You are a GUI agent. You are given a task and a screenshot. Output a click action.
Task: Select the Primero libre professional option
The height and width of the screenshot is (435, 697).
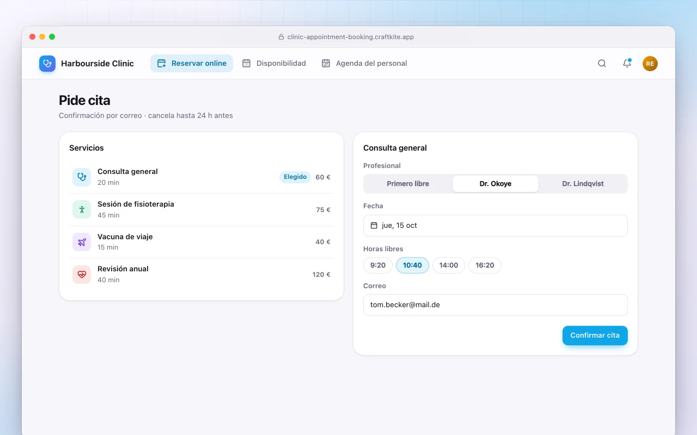(408, 184)
